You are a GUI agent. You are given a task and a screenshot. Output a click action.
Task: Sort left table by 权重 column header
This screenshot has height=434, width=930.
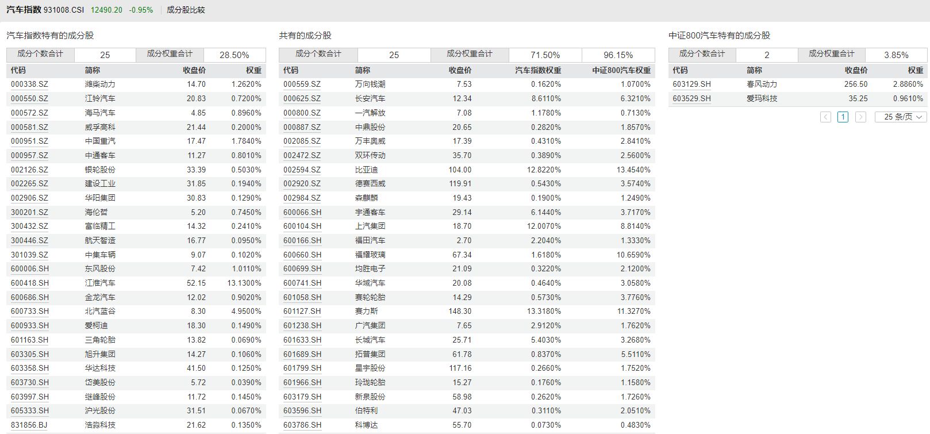(x=253, y=70)
